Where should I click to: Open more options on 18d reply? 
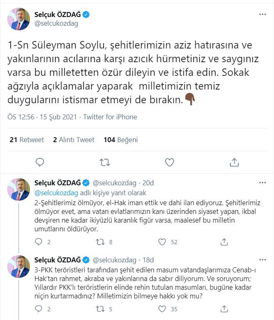pos(262,260)
